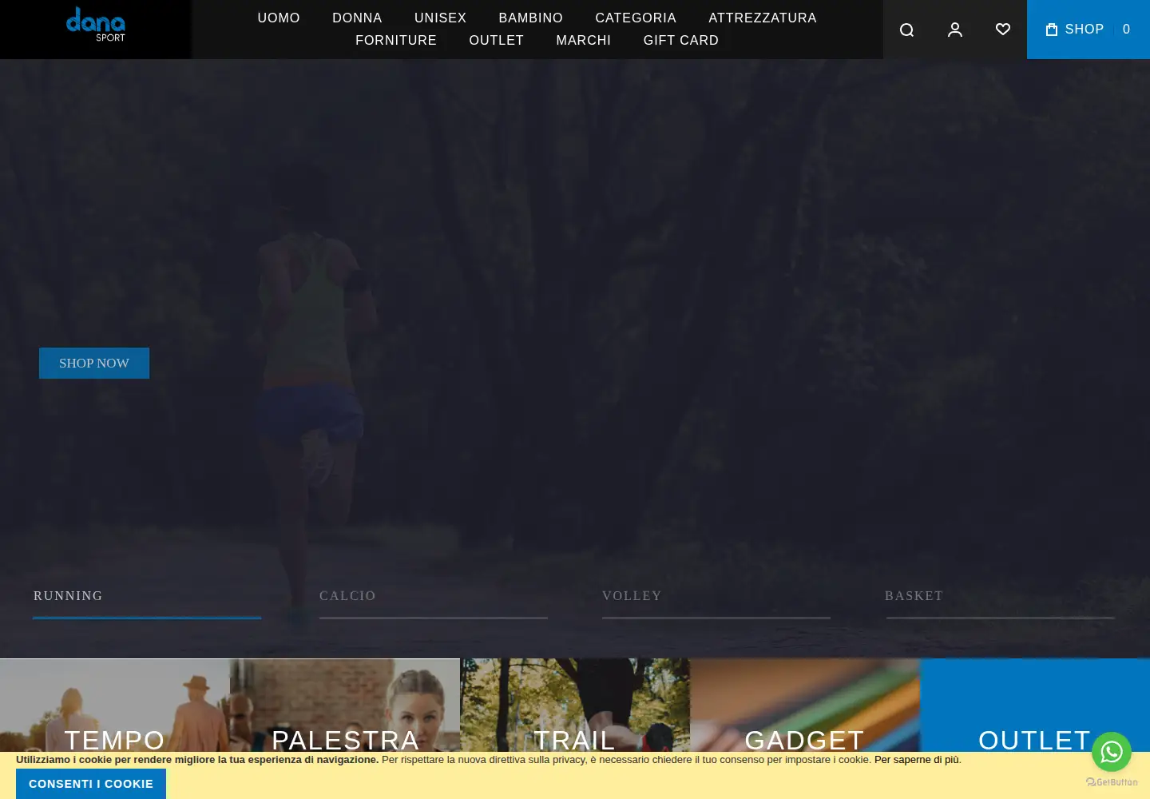The width and height of the screenshot is (1150, 799).
Task: Open the ATTREZZATURA menu
Action: [x=763, y=18]
